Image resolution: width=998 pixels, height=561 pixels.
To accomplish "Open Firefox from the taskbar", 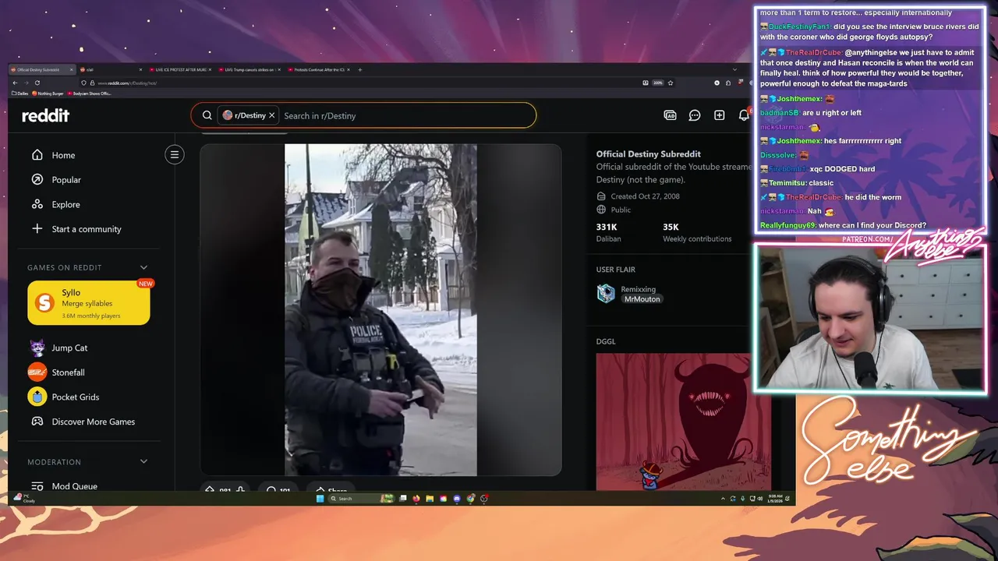I will [416, 499].
